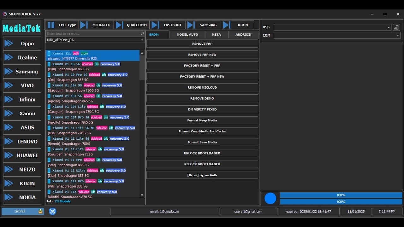Viewport: 404px width, 227px height.
Task: Select Xiaomi Mi 10T Lite model
Action: [92, 109]
